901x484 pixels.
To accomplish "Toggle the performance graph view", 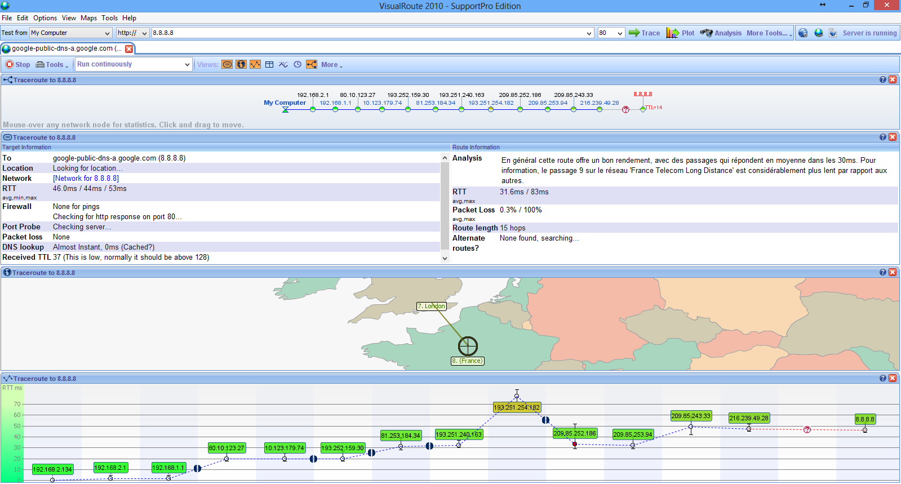I will click(255, 64).
